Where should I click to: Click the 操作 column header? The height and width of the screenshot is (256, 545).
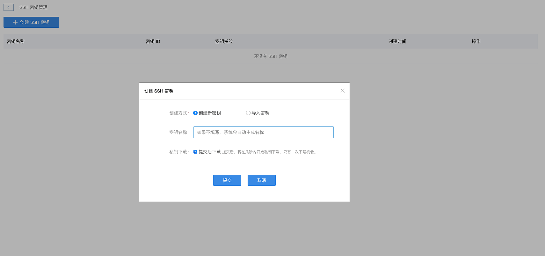pyautogui.click(x=476, y=41)
